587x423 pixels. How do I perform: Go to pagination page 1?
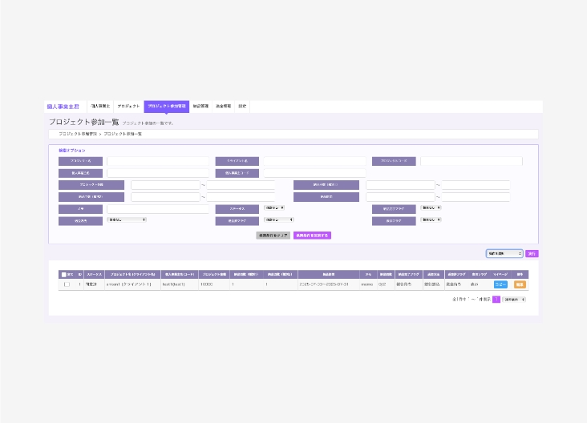[x=496, y=300]
